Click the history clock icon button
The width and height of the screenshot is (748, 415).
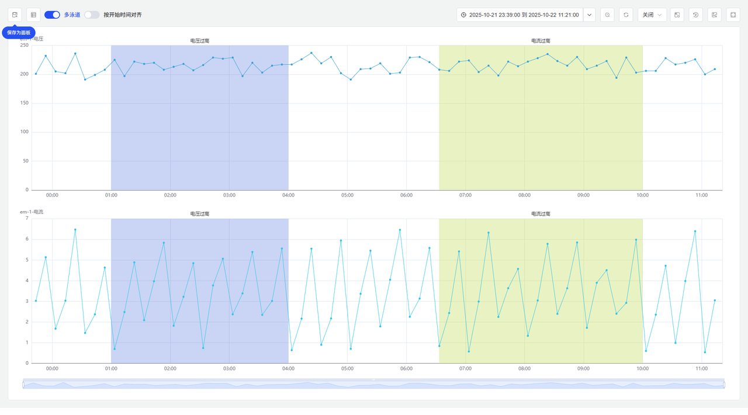coord(695,15)
